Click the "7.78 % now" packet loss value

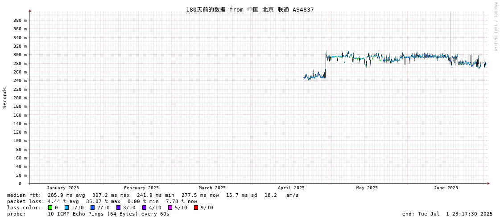click(181, 201)
